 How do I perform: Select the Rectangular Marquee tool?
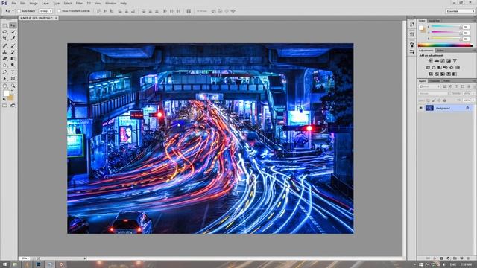pyautogui.click(x=5, y=25)
